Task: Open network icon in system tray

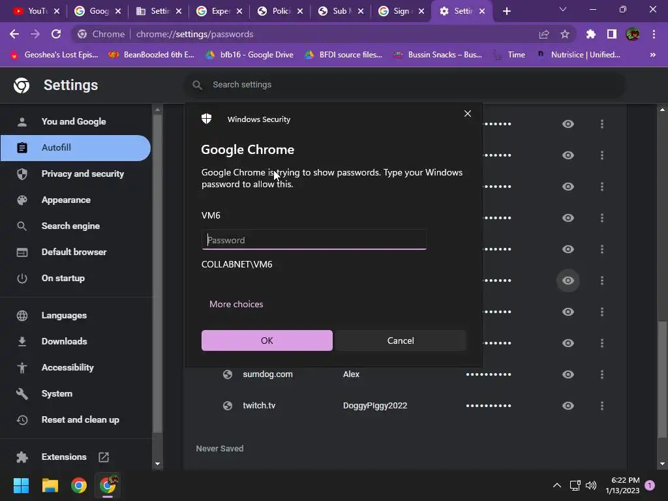Action: click(575, 485)
